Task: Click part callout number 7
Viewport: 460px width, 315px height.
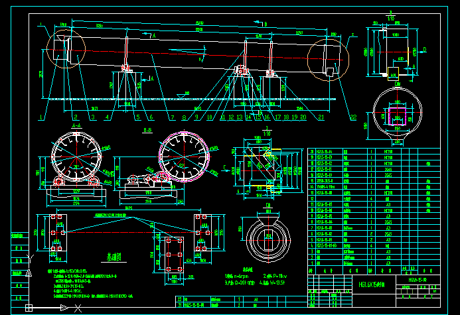Action: [x=173, y=117]
